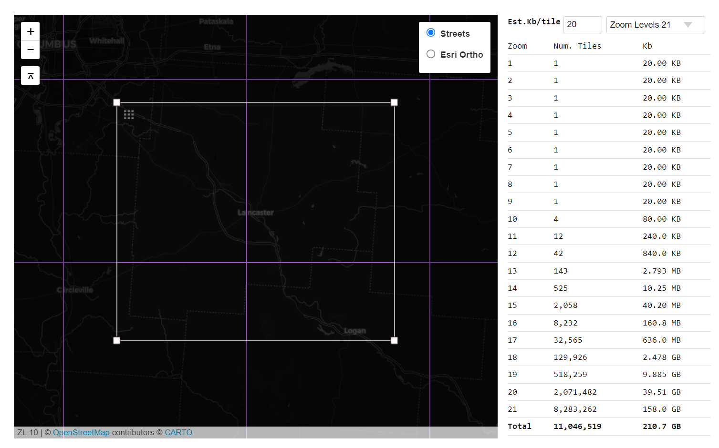719x448 pixels.
Task: Click the bottom-right selection rectangle handle
Action: coord(394,340)
